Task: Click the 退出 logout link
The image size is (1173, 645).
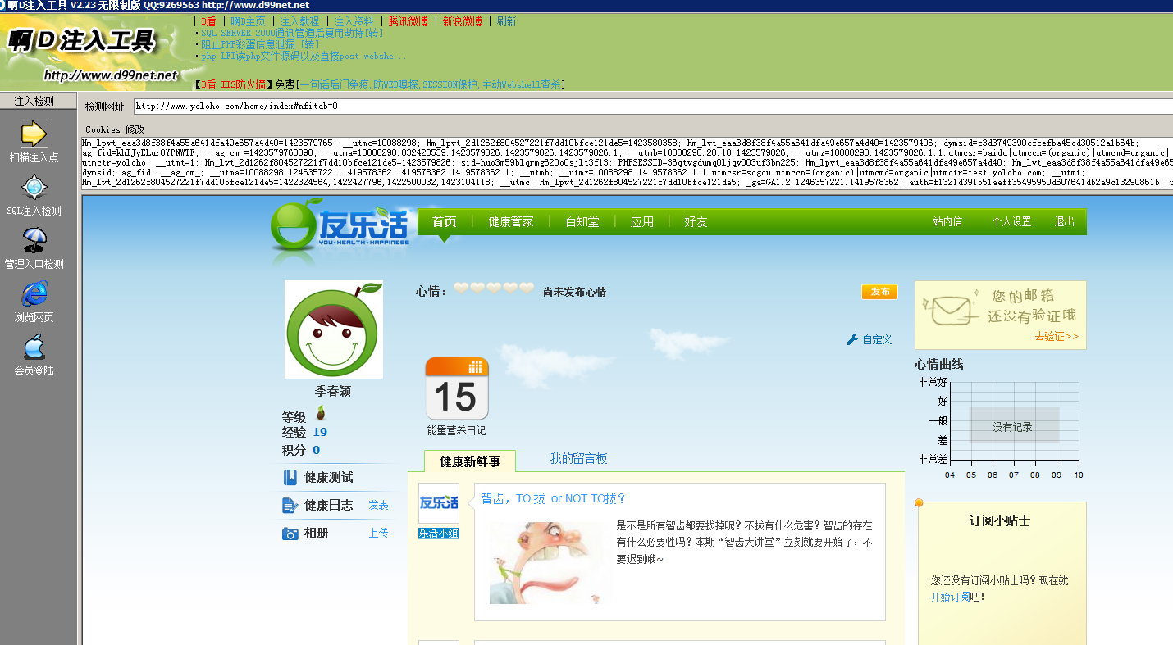Action: [x=1064, y=221]
